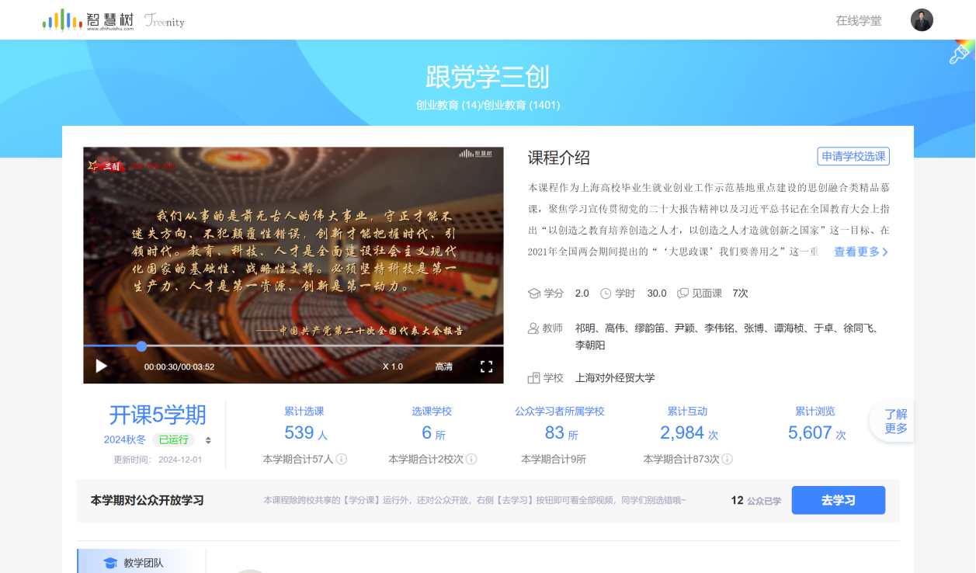This screenshot has width=976, height=573.
Task: Click the school name 上海对外经贸大学
Action: pos(615,378)
